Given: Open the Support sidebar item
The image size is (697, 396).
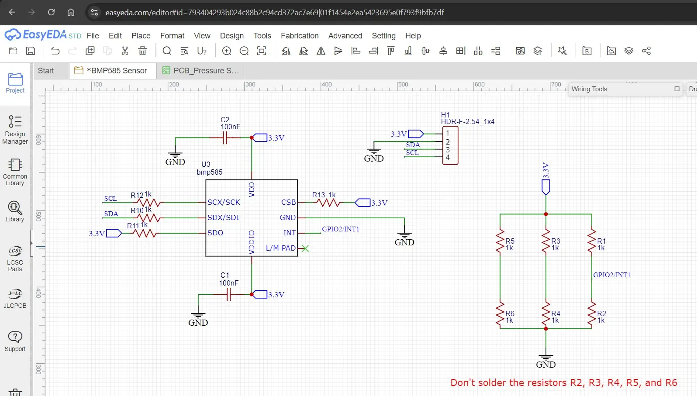Looking at the screenshot, I should tap(15, 341).
